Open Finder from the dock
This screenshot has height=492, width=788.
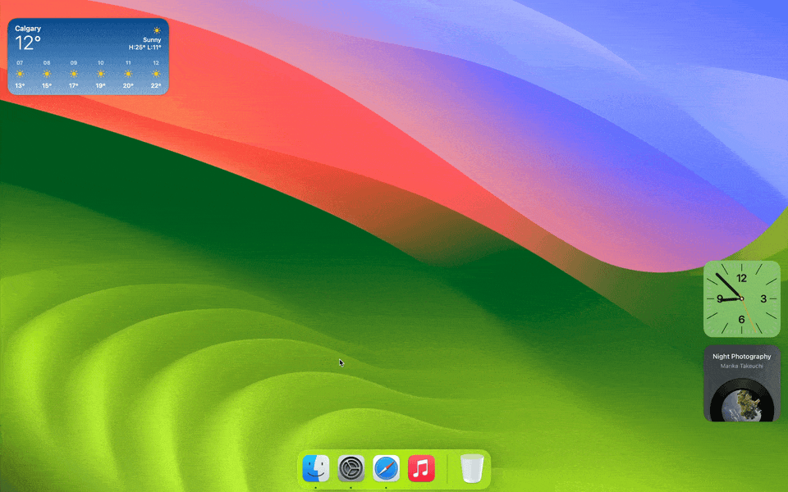(316, 469)
